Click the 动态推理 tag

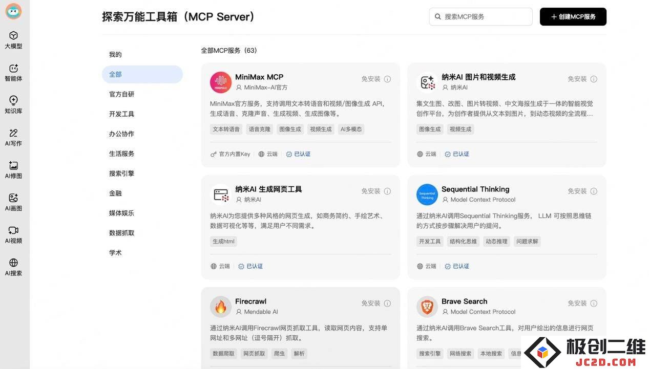click(x=497, y=242)
